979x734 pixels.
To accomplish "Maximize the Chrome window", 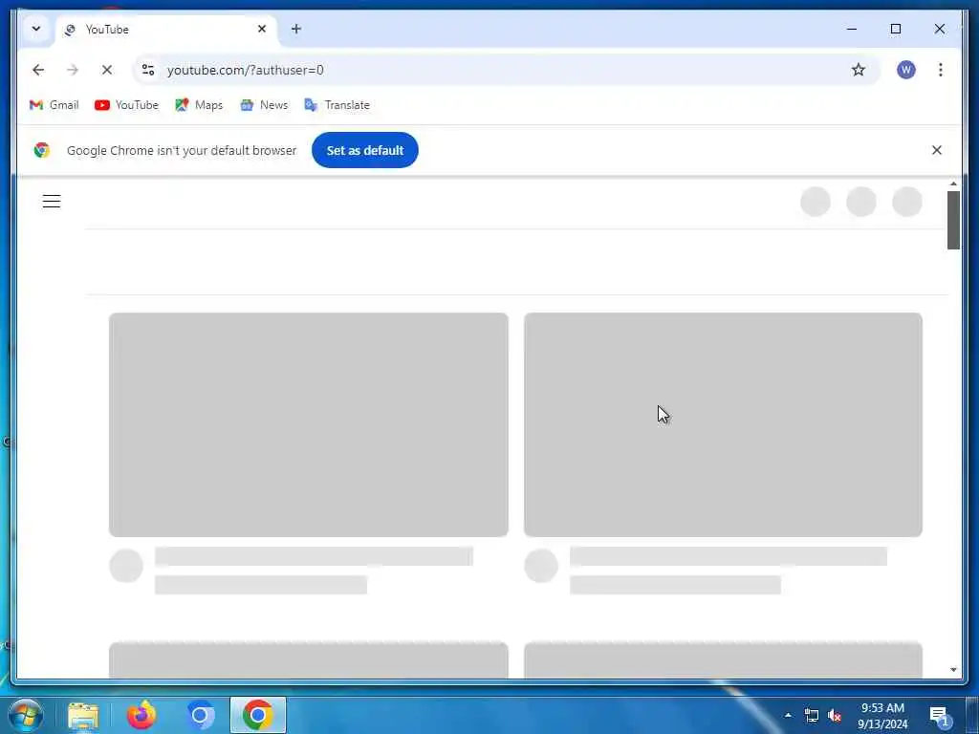I will 895,29.
